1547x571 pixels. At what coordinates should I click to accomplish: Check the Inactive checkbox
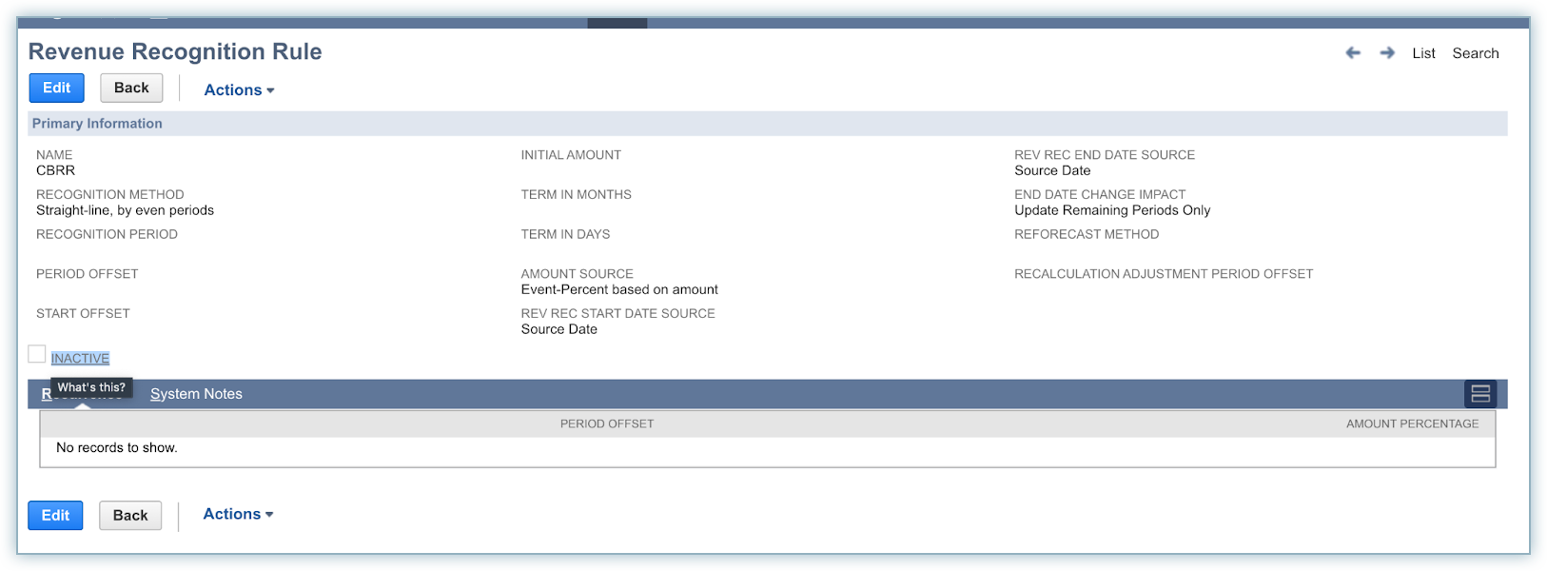[37, 354]
